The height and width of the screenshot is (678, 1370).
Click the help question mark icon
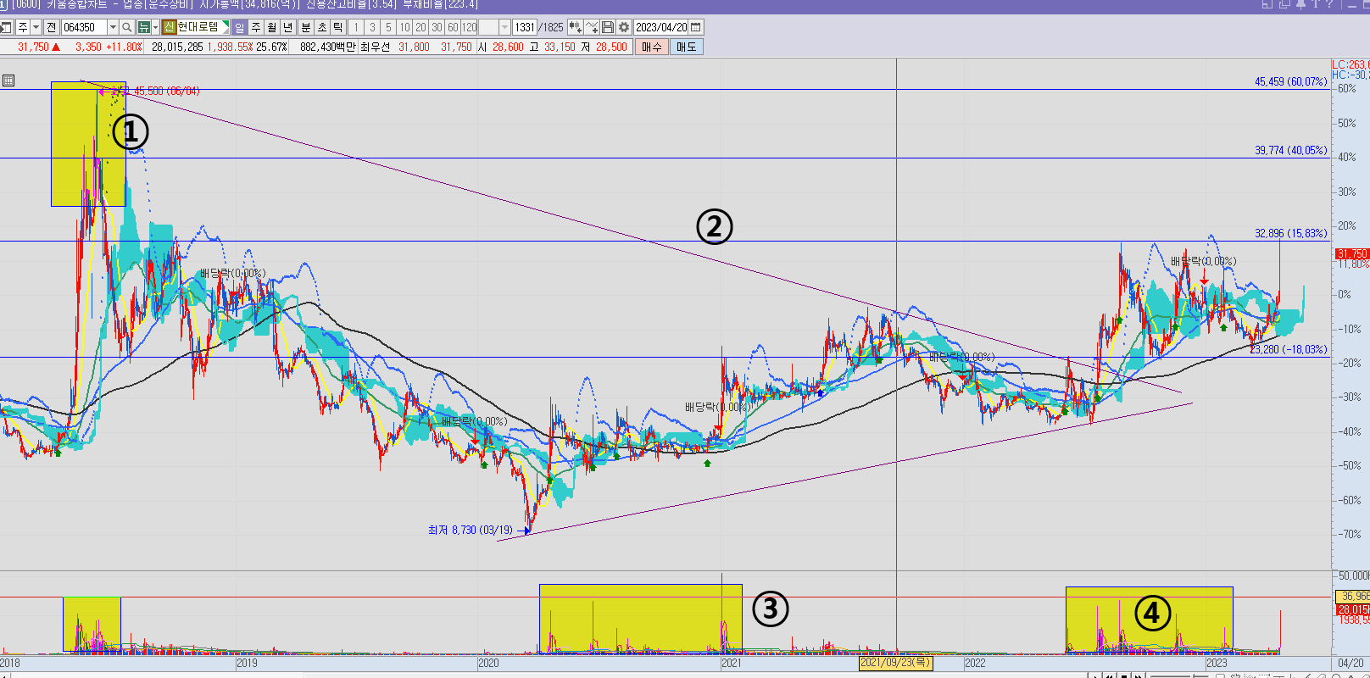coord(1329,4)
